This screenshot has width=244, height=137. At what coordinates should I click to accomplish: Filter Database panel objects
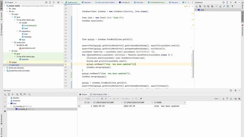(x=232, y=6)
